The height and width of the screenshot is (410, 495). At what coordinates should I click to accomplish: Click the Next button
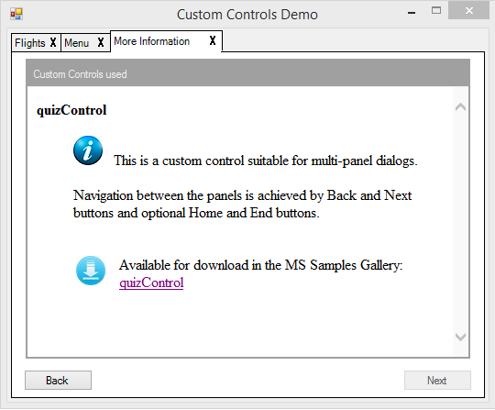tap(437, 381)
